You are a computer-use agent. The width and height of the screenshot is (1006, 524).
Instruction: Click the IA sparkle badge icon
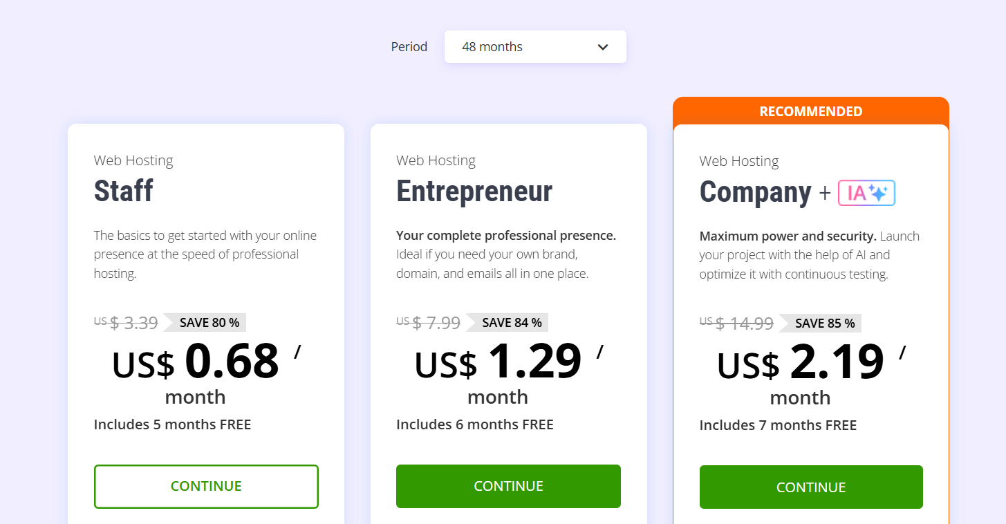[x=866, y=193]
